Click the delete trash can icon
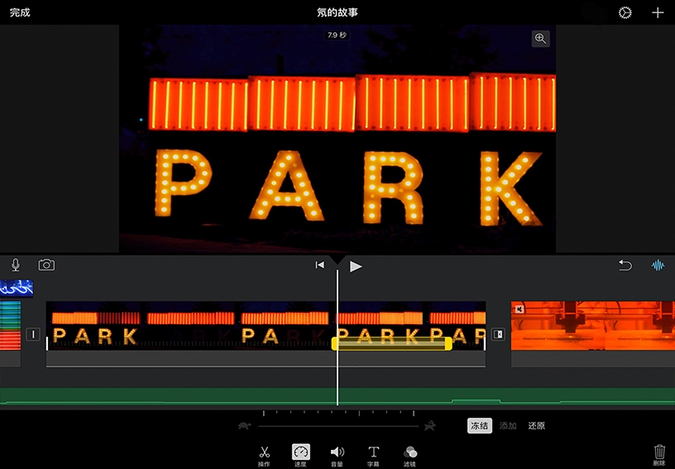 point(659,452)
